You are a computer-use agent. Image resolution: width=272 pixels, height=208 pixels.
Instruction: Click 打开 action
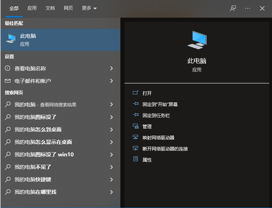[147, 93]
